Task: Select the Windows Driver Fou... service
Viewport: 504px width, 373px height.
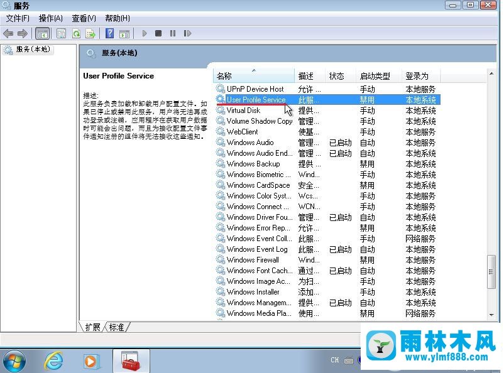Action: pos(260,217)
